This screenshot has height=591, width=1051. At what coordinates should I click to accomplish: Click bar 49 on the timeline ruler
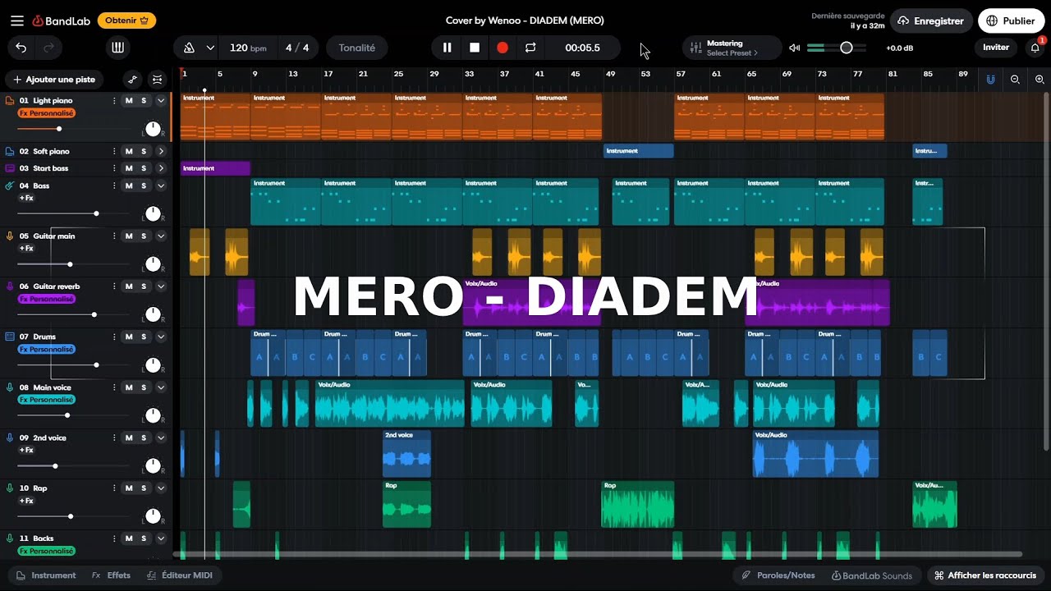610,74
